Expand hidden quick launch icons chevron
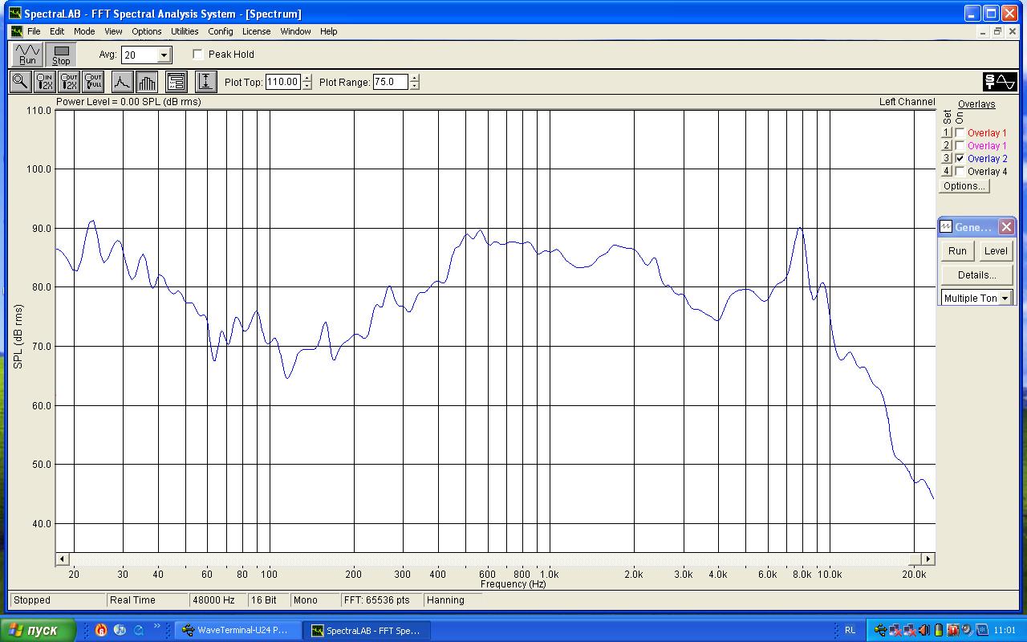The height and width of the screenshot is (642, 1027). (x=157, y=627)
